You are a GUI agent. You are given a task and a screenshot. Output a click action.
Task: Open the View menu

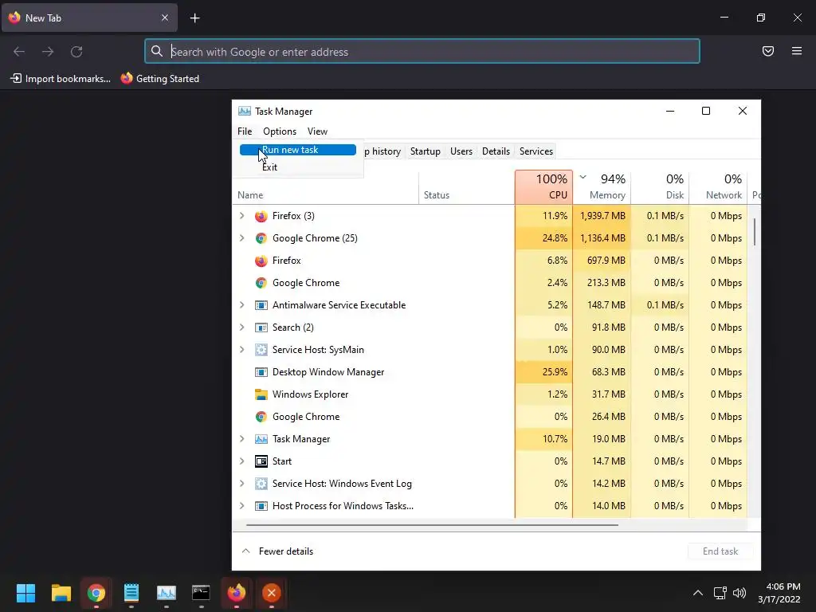point(317,131)
